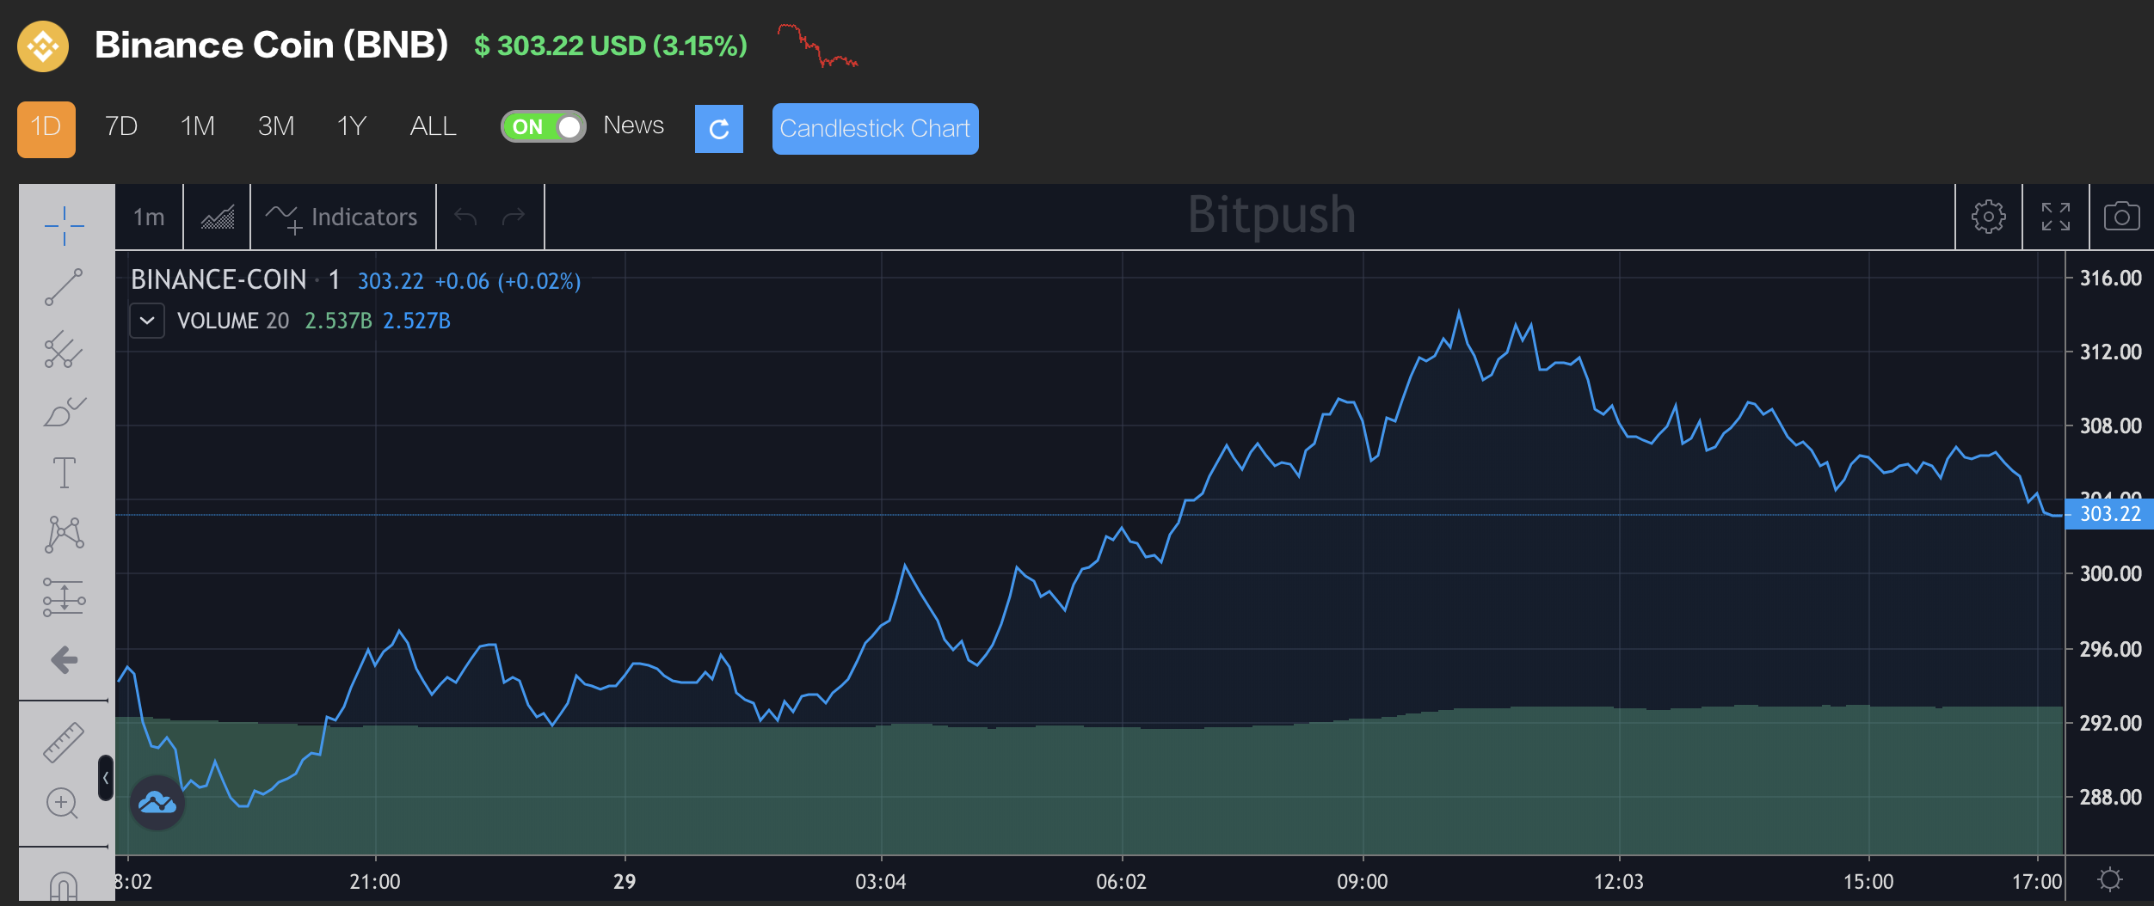Viewport: 2154px width, 906px height.
Task: Click the BINANCE-COIN symbol title
Action: pos(218,280)
